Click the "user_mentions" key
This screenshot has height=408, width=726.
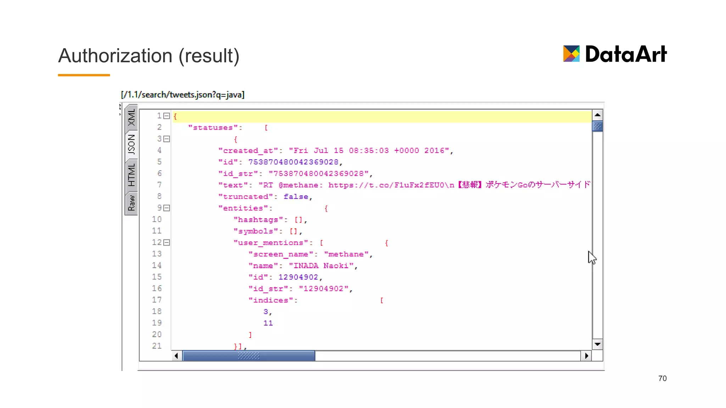271,243
